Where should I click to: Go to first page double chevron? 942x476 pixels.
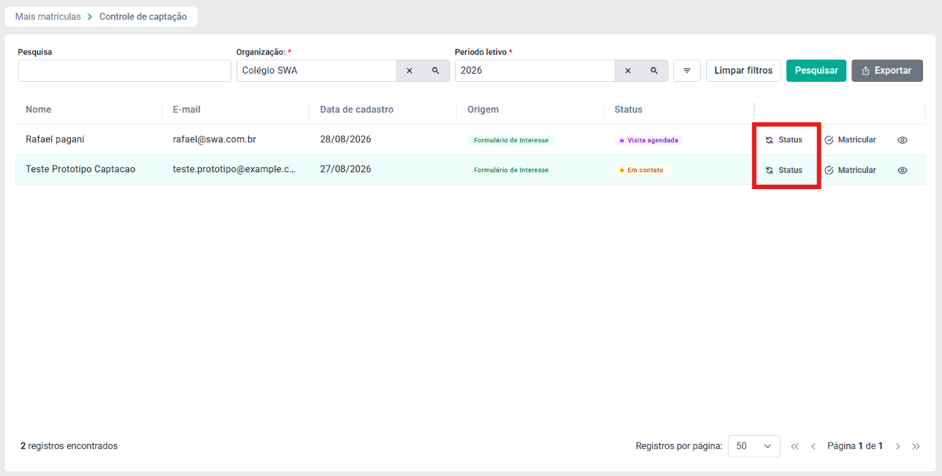point(795,446)
